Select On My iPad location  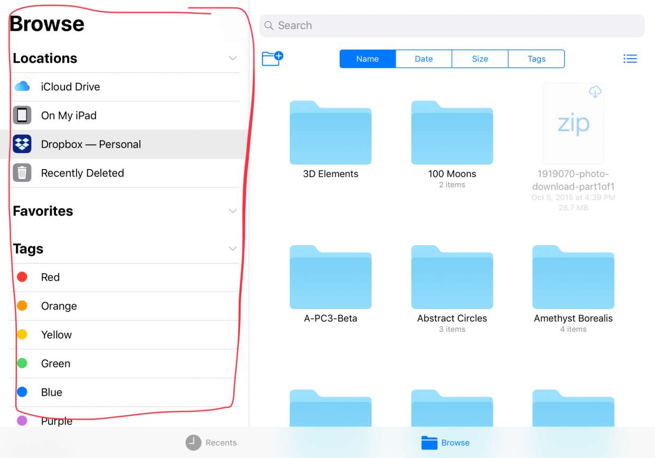point(69,116)
